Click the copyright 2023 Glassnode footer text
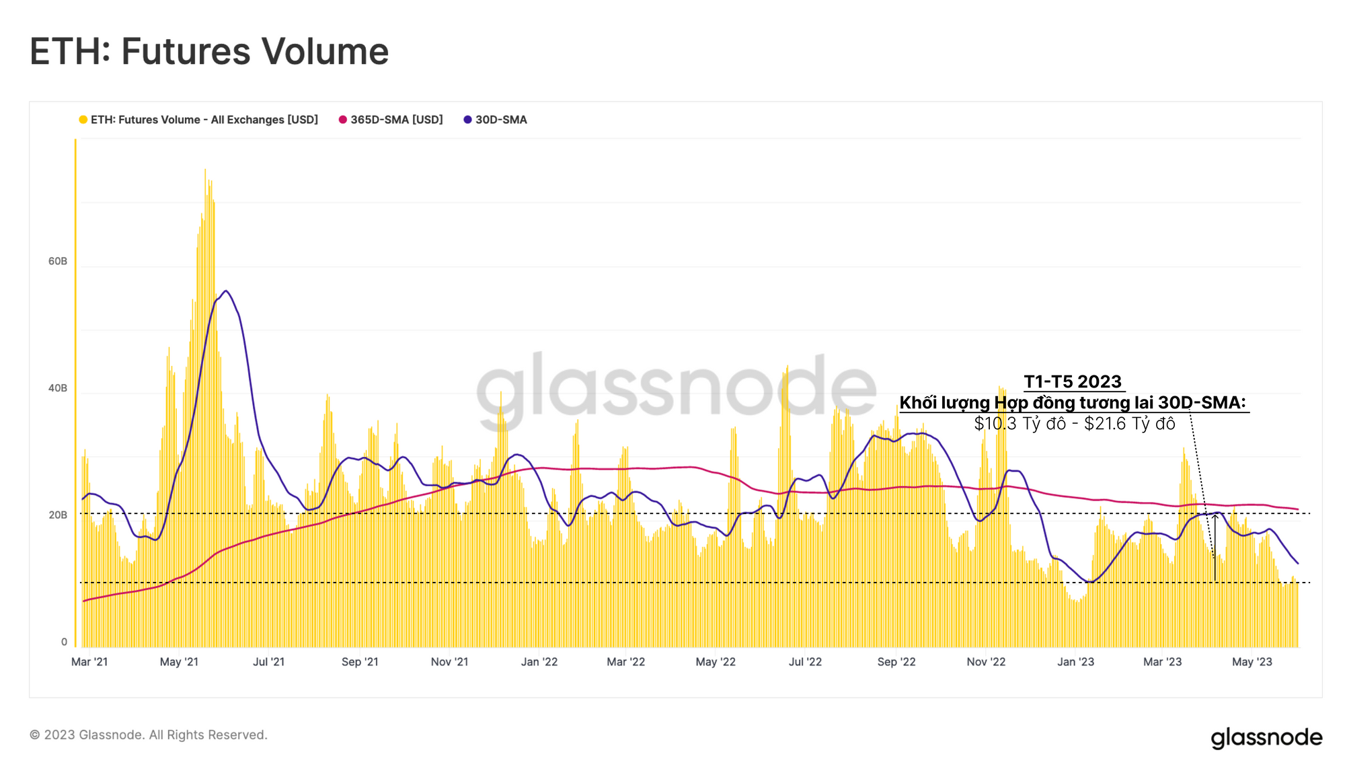Viewport: 1345px width, 775px height. click(x=148, y=735)
